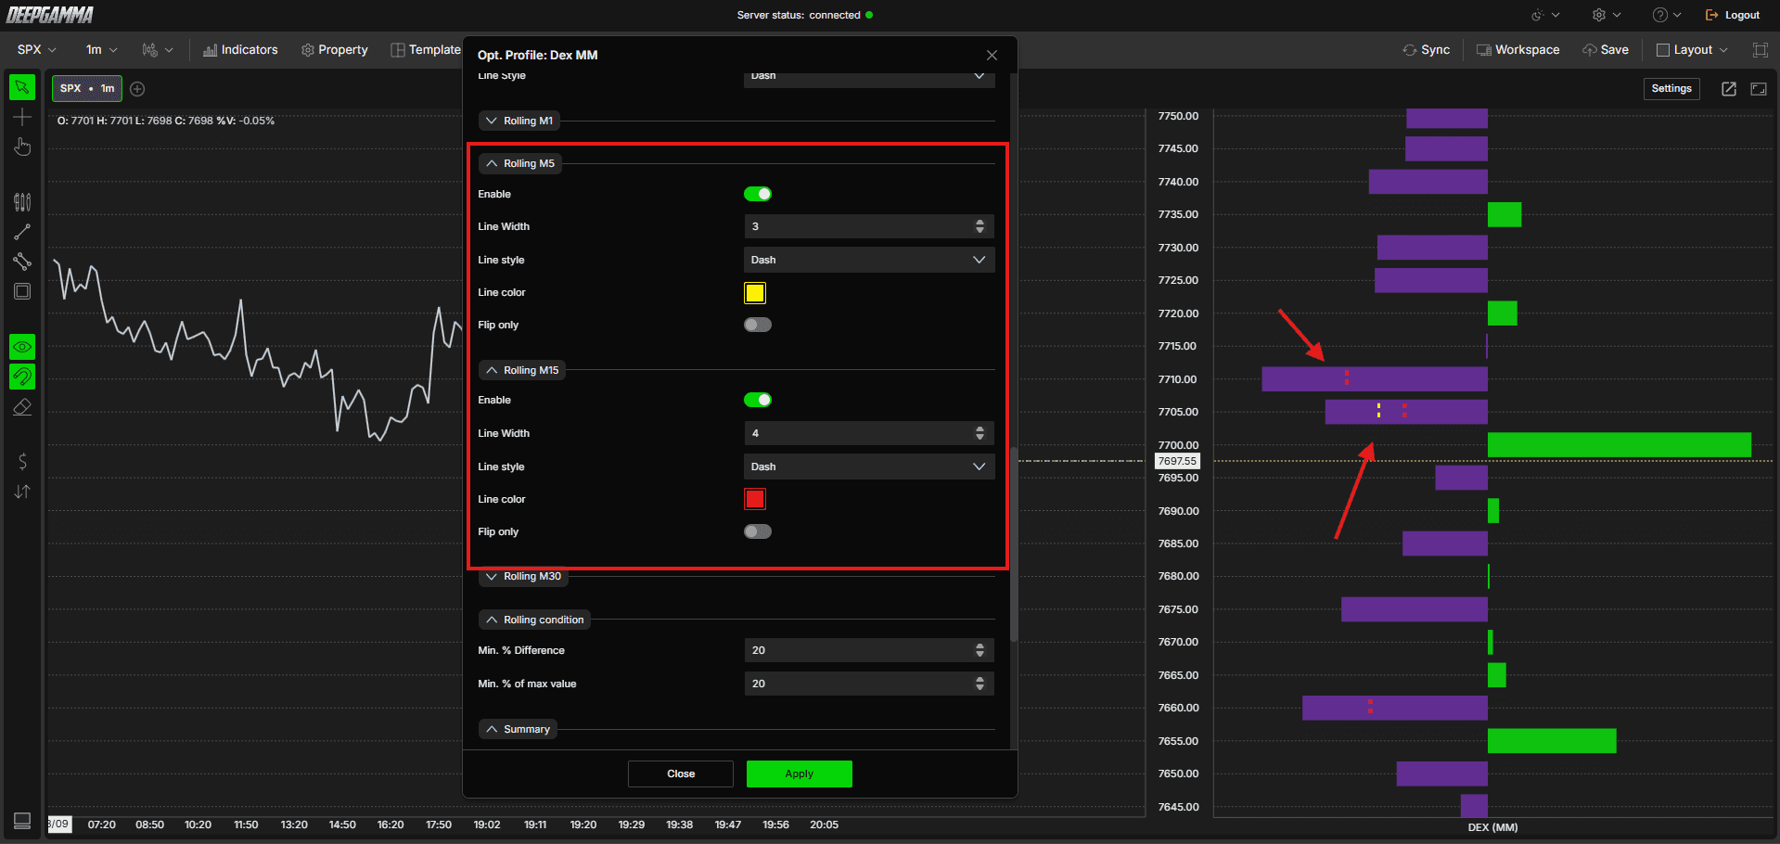This screenshot has width=1780, height=844.
Task: Select the eraser tool
Action: point(22,407)
